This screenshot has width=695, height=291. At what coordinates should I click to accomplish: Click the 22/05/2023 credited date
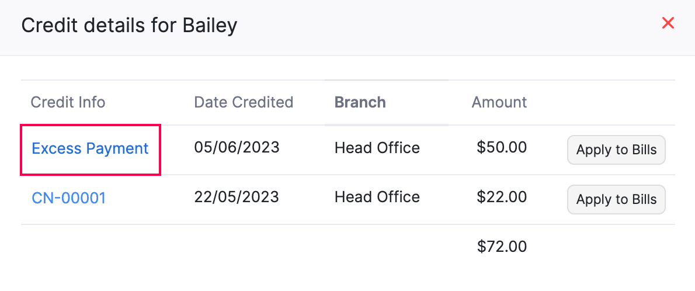(x=237, y=197)
